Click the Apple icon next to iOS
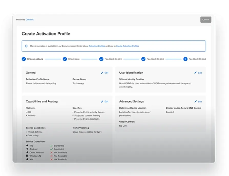The height and width of the screenshot is (176, 229). click(27, 146)
